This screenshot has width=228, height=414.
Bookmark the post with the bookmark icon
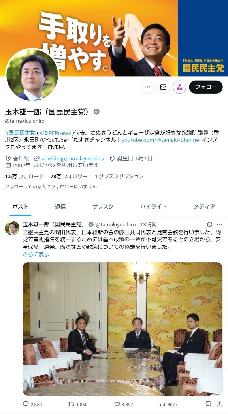pyautogui.click(x=208, y=404)
